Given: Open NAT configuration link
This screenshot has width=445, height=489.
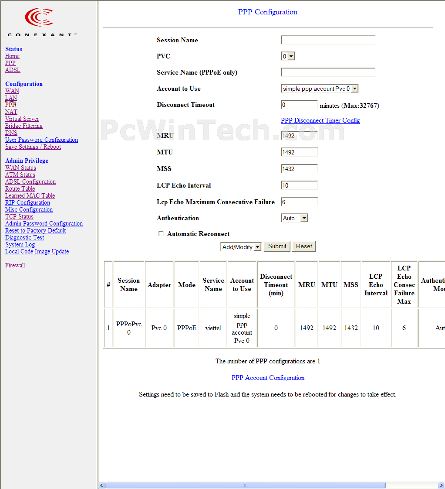Looking at the screenshot, I should coord(11,112).
